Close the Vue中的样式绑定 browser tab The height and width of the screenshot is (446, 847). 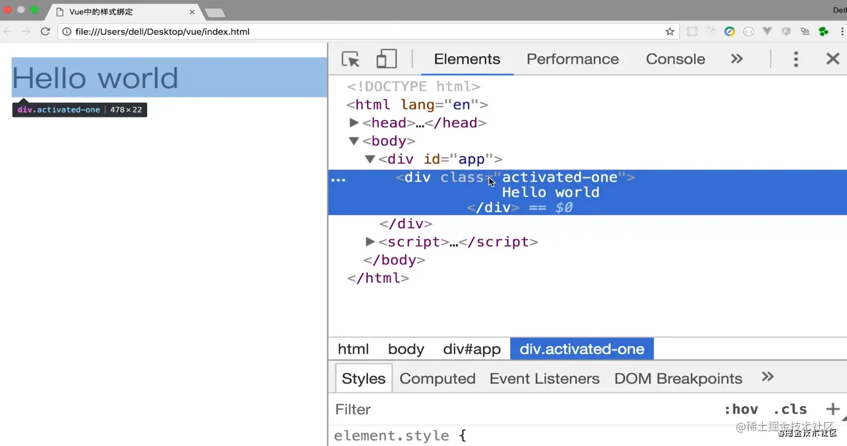pos(192,12)
